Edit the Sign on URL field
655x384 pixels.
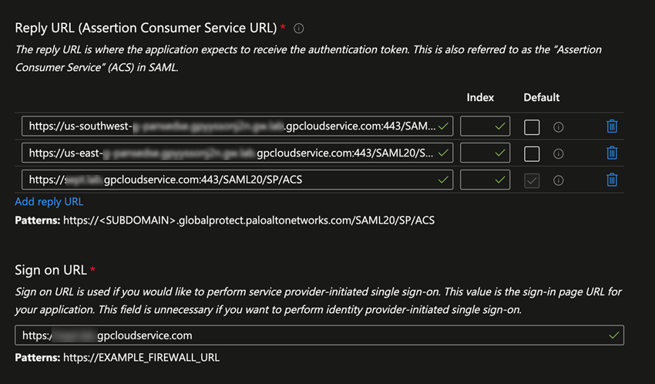316,335
